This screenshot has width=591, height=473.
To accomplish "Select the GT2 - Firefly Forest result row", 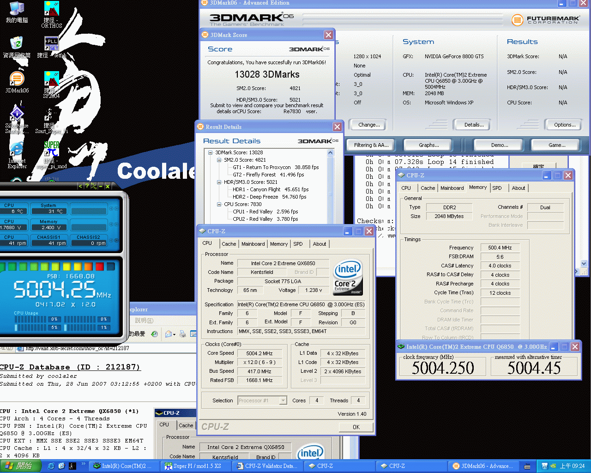I will (x=268, y=175).
